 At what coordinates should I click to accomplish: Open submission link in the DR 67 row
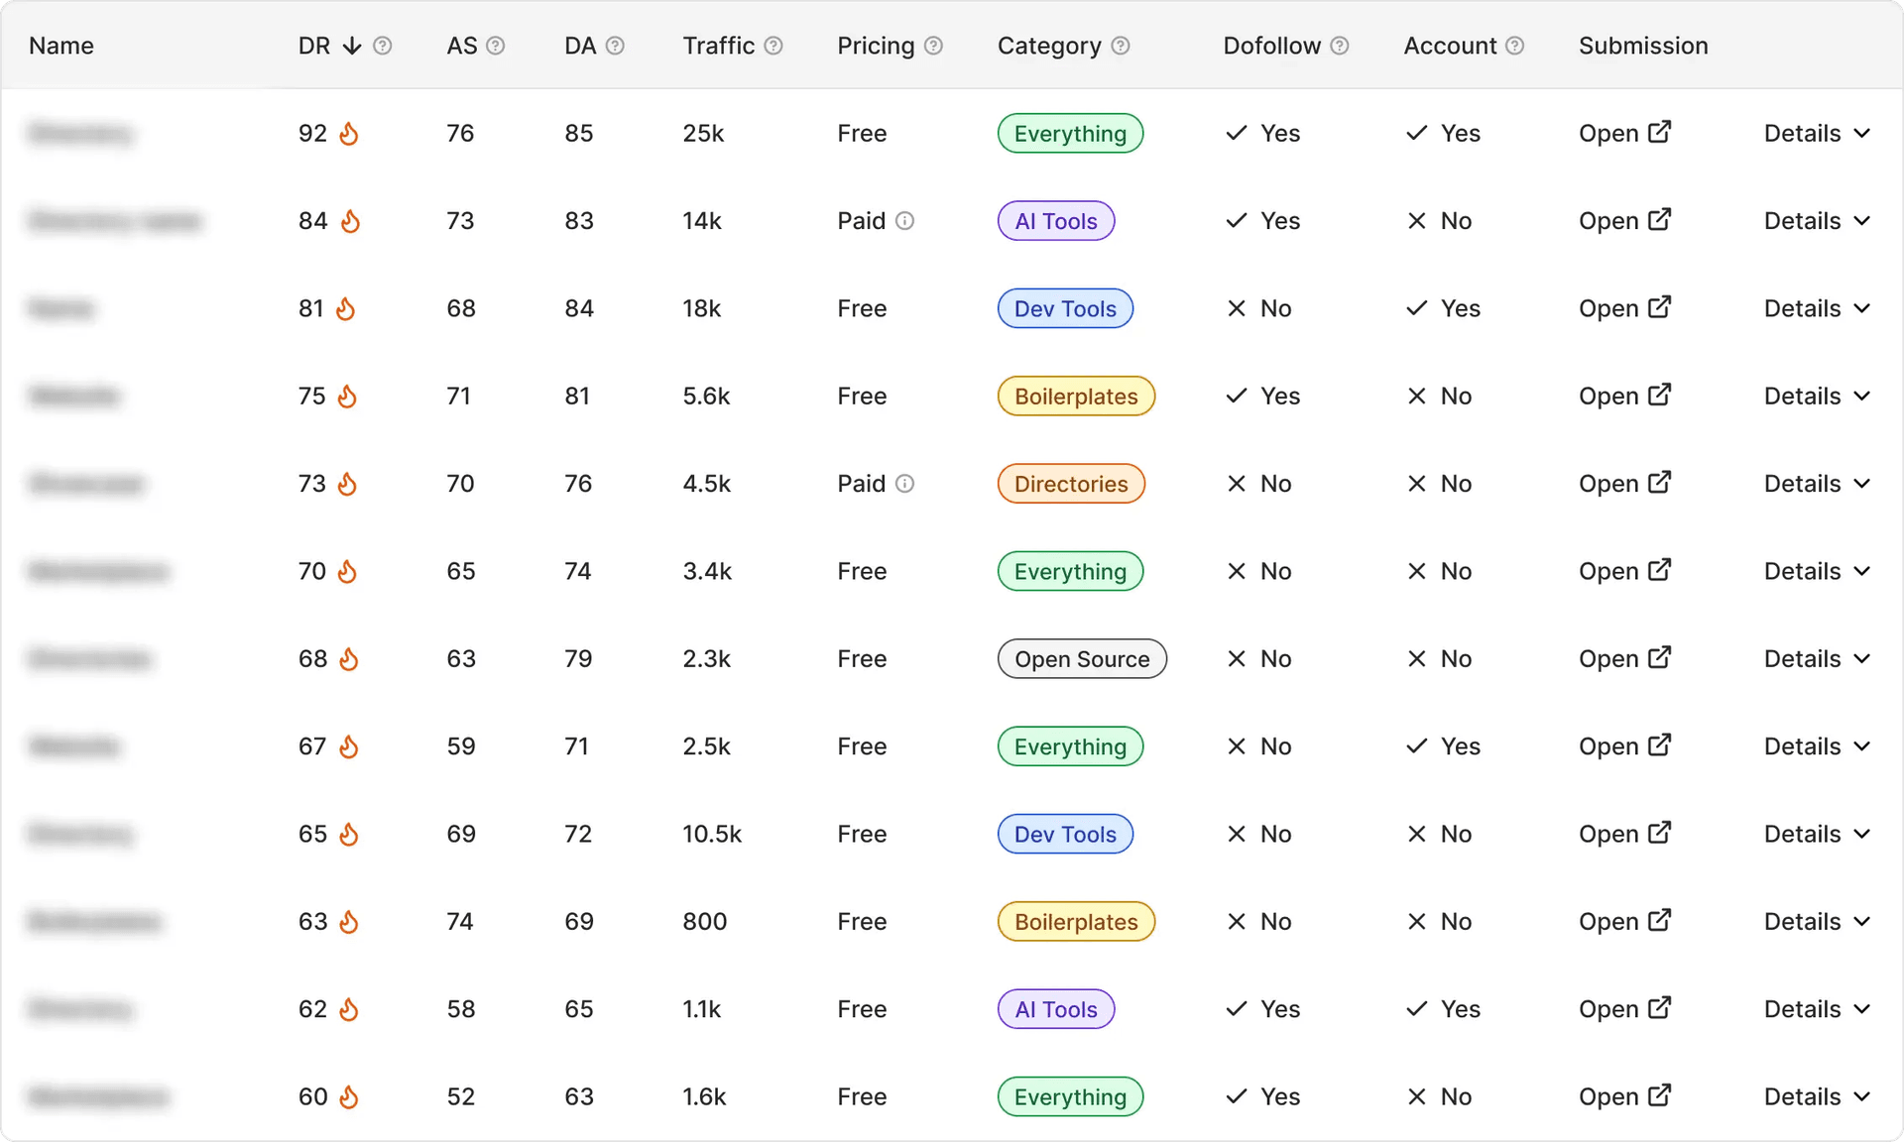[1624, 745]
